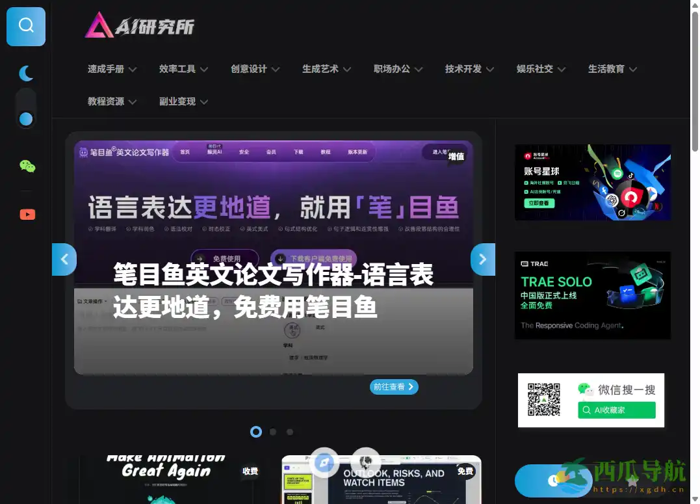
Task: Click the clock icon button bottom right
Action: [x=553, y=481]
